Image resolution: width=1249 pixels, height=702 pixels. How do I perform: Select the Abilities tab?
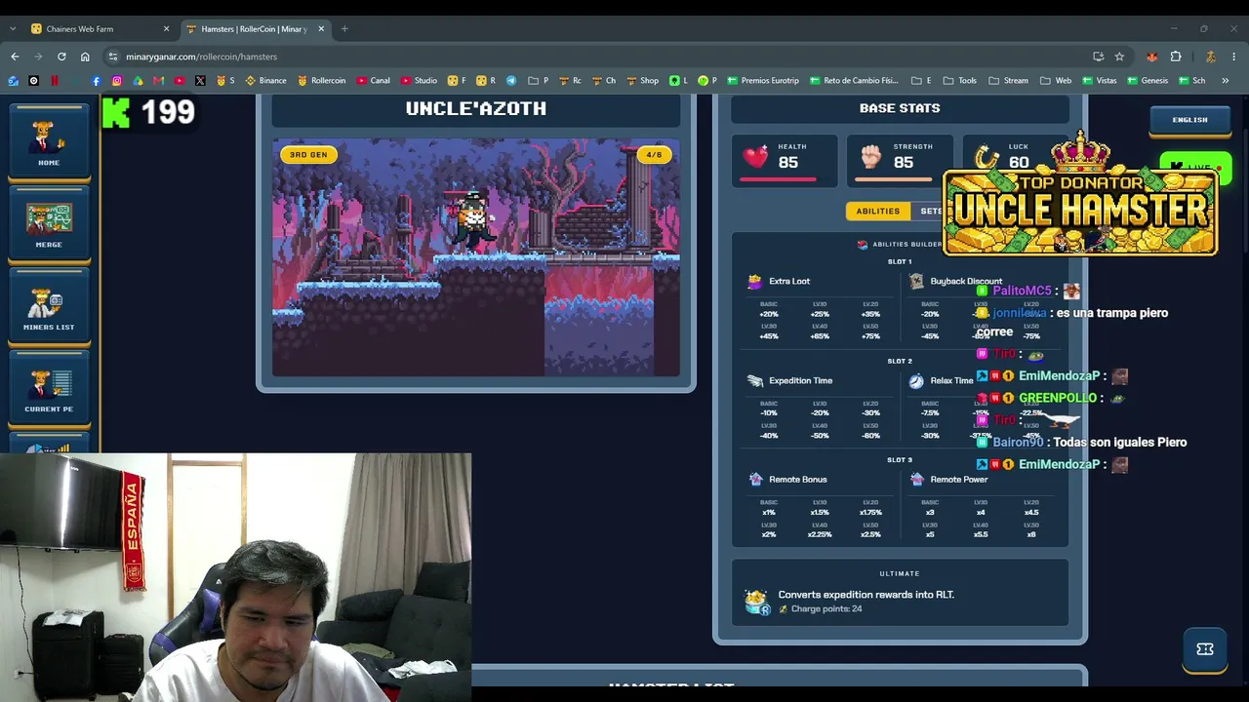point(877,212)
